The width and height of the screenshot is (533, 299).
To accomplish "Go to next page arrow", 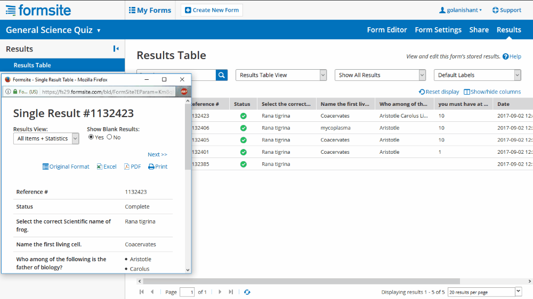I will click(x=220, y=292).
